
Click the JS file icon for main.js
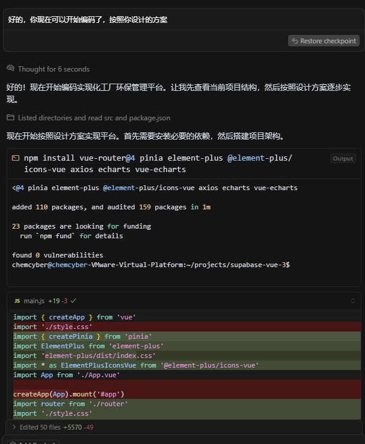click(x=17, y=300)
